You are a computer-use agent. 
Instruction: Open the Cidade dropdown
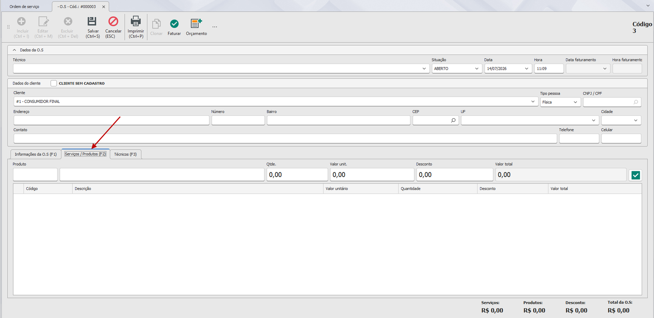coord(636,120)
